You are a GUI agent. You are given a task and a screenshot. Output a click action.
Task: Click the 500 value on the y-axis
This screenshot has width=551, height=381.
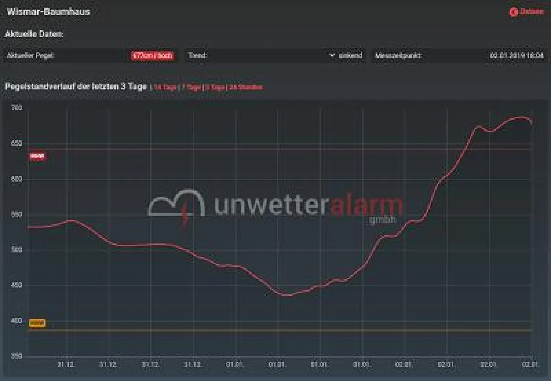pos(17,250)
